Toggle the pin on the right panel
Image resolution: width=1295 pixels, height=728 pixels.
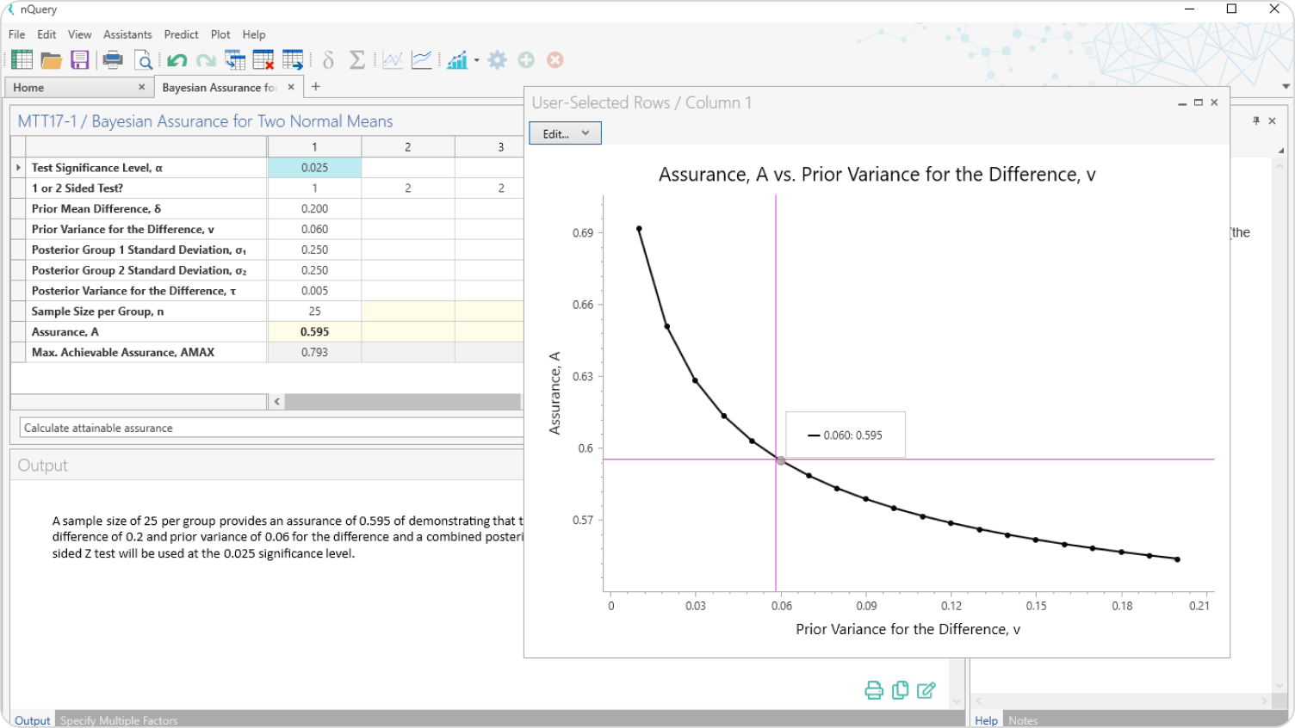click(1258, 121)
